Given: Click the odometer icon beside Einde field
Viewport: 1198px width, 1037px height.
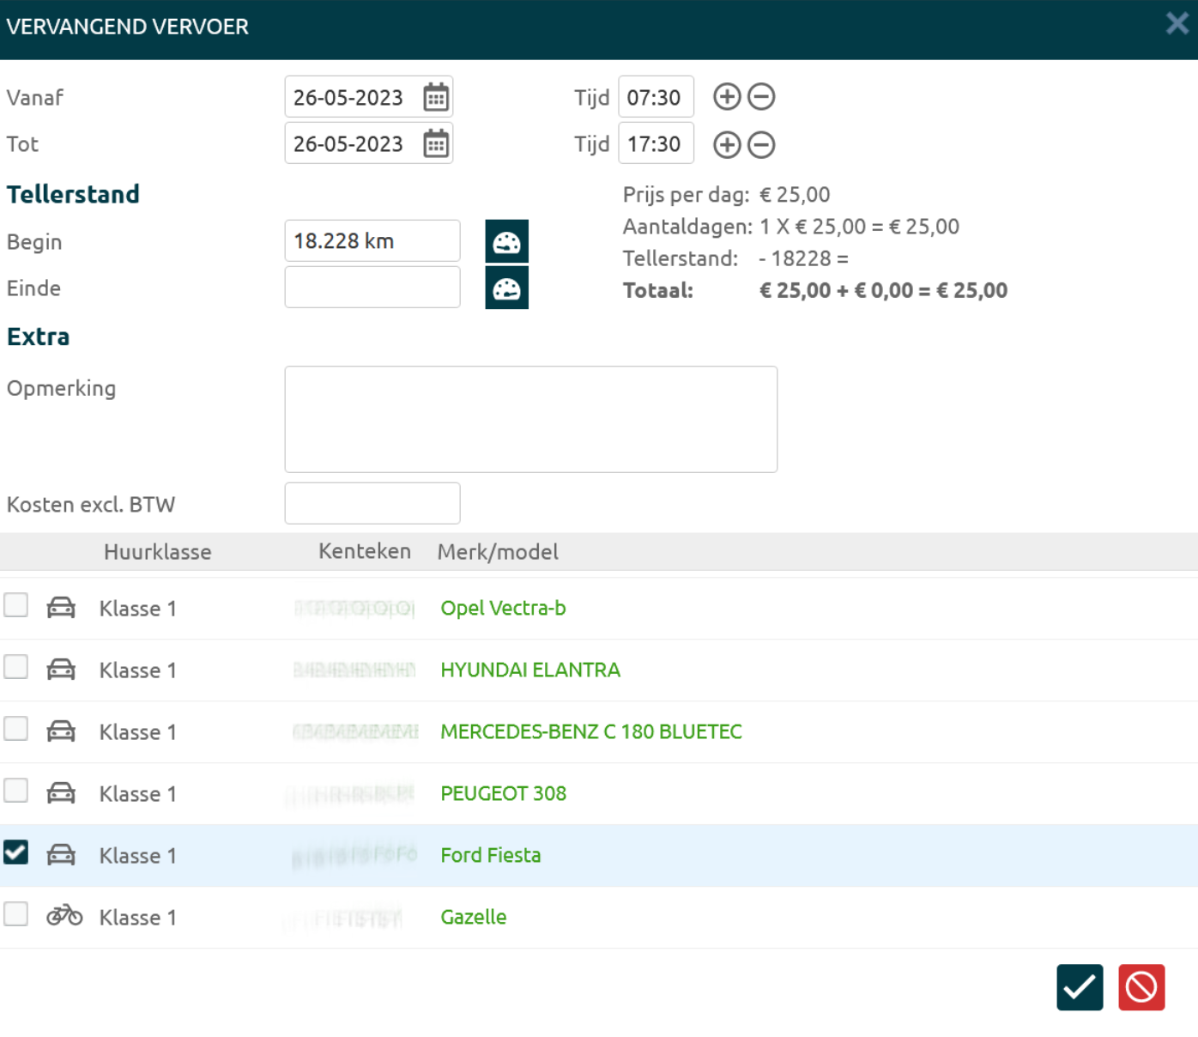Looking at the screenshot, I should 506,288.
